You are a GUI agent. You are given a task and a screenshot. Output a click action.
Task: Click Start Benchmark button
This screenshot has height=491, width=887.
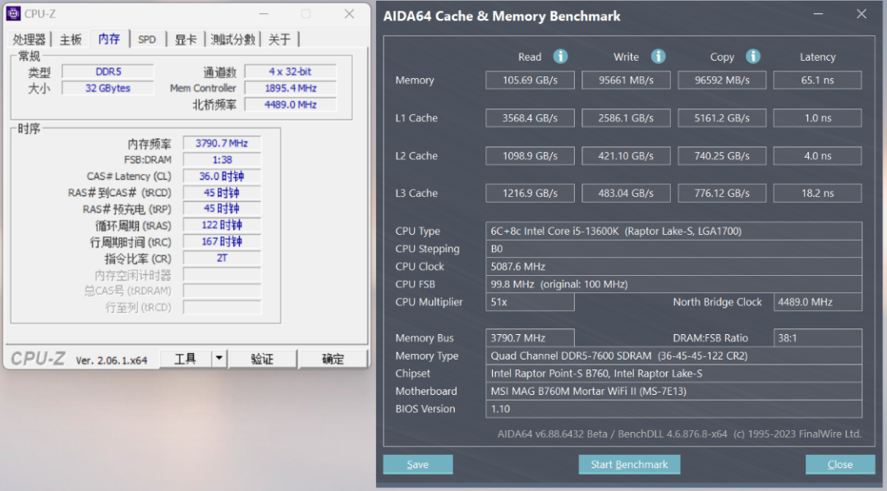coord(629,465)
